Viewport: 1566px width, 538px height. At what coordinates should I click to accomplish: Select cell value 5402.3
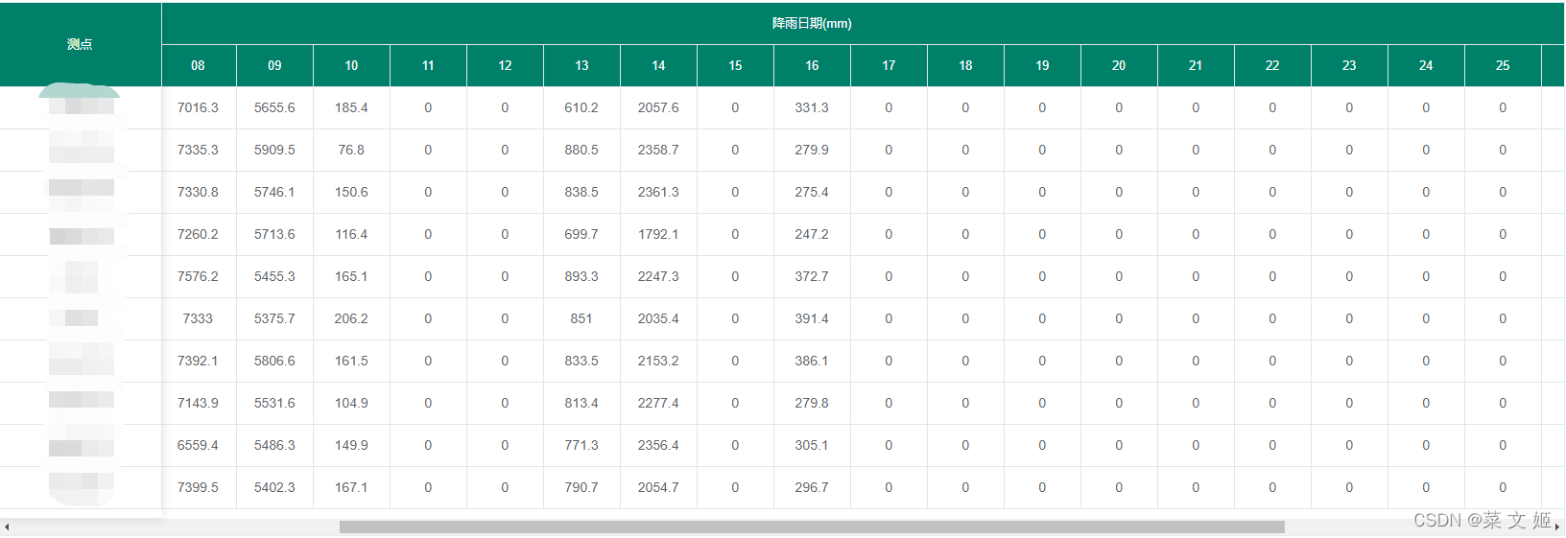[274, 487]
